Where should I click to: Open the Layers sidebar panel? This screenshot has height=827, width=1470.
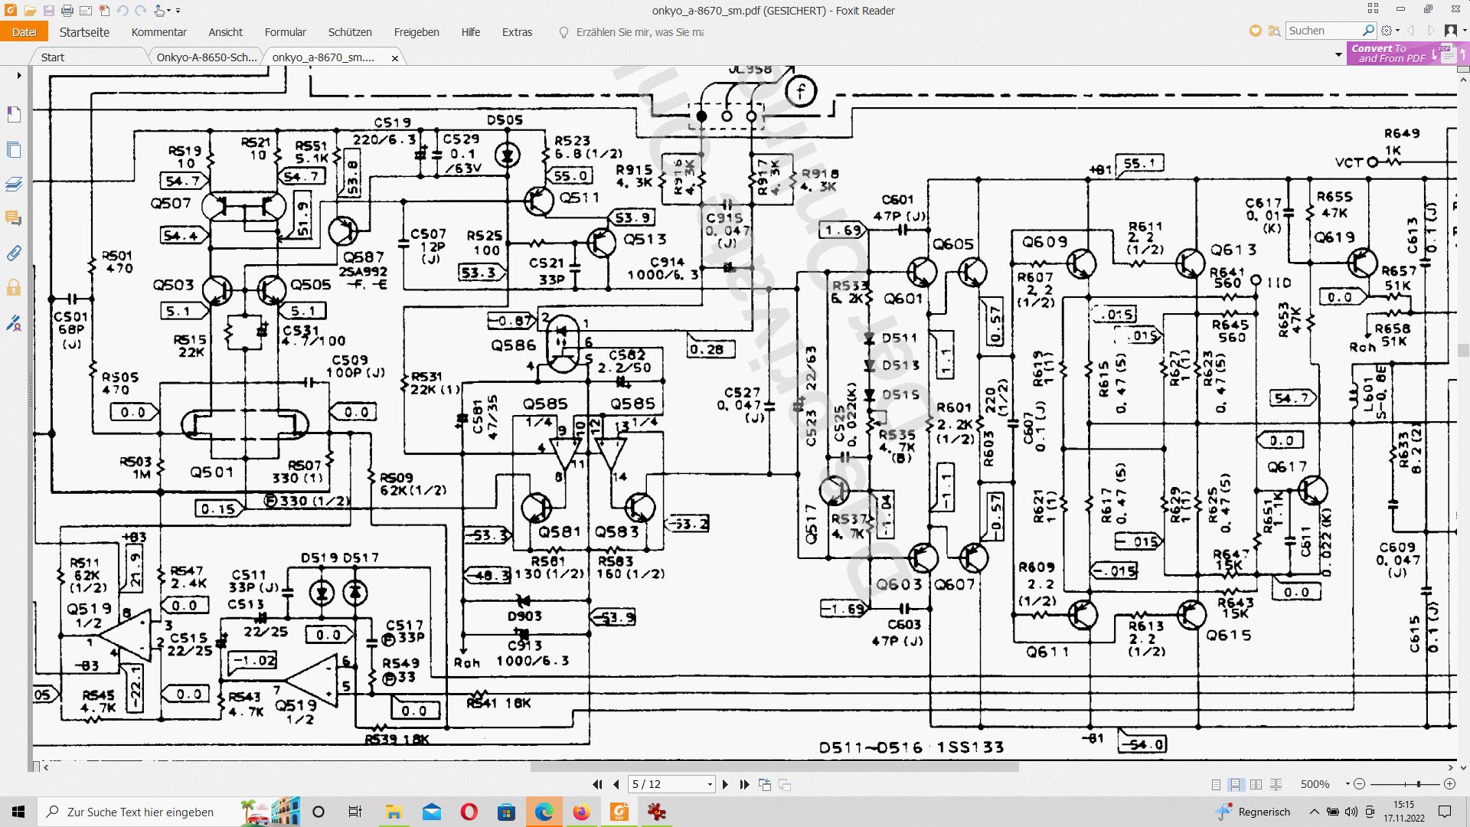point(13,185)
